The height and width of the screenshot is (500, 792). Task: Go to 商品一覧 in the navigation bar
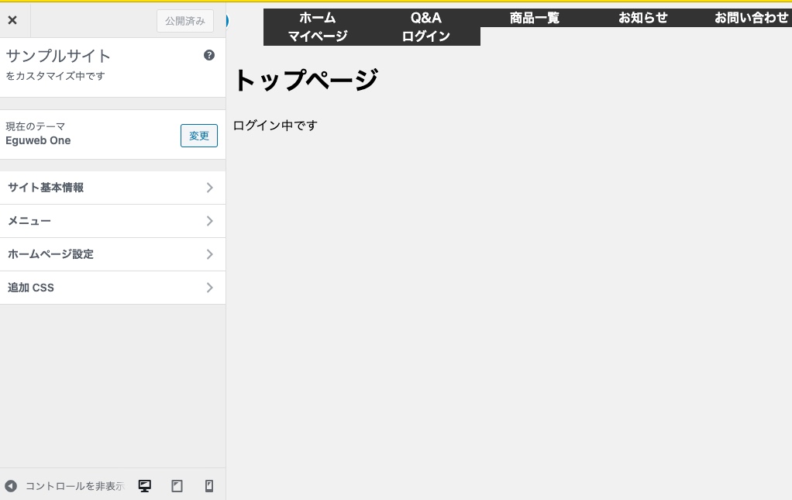coord(535,18)
